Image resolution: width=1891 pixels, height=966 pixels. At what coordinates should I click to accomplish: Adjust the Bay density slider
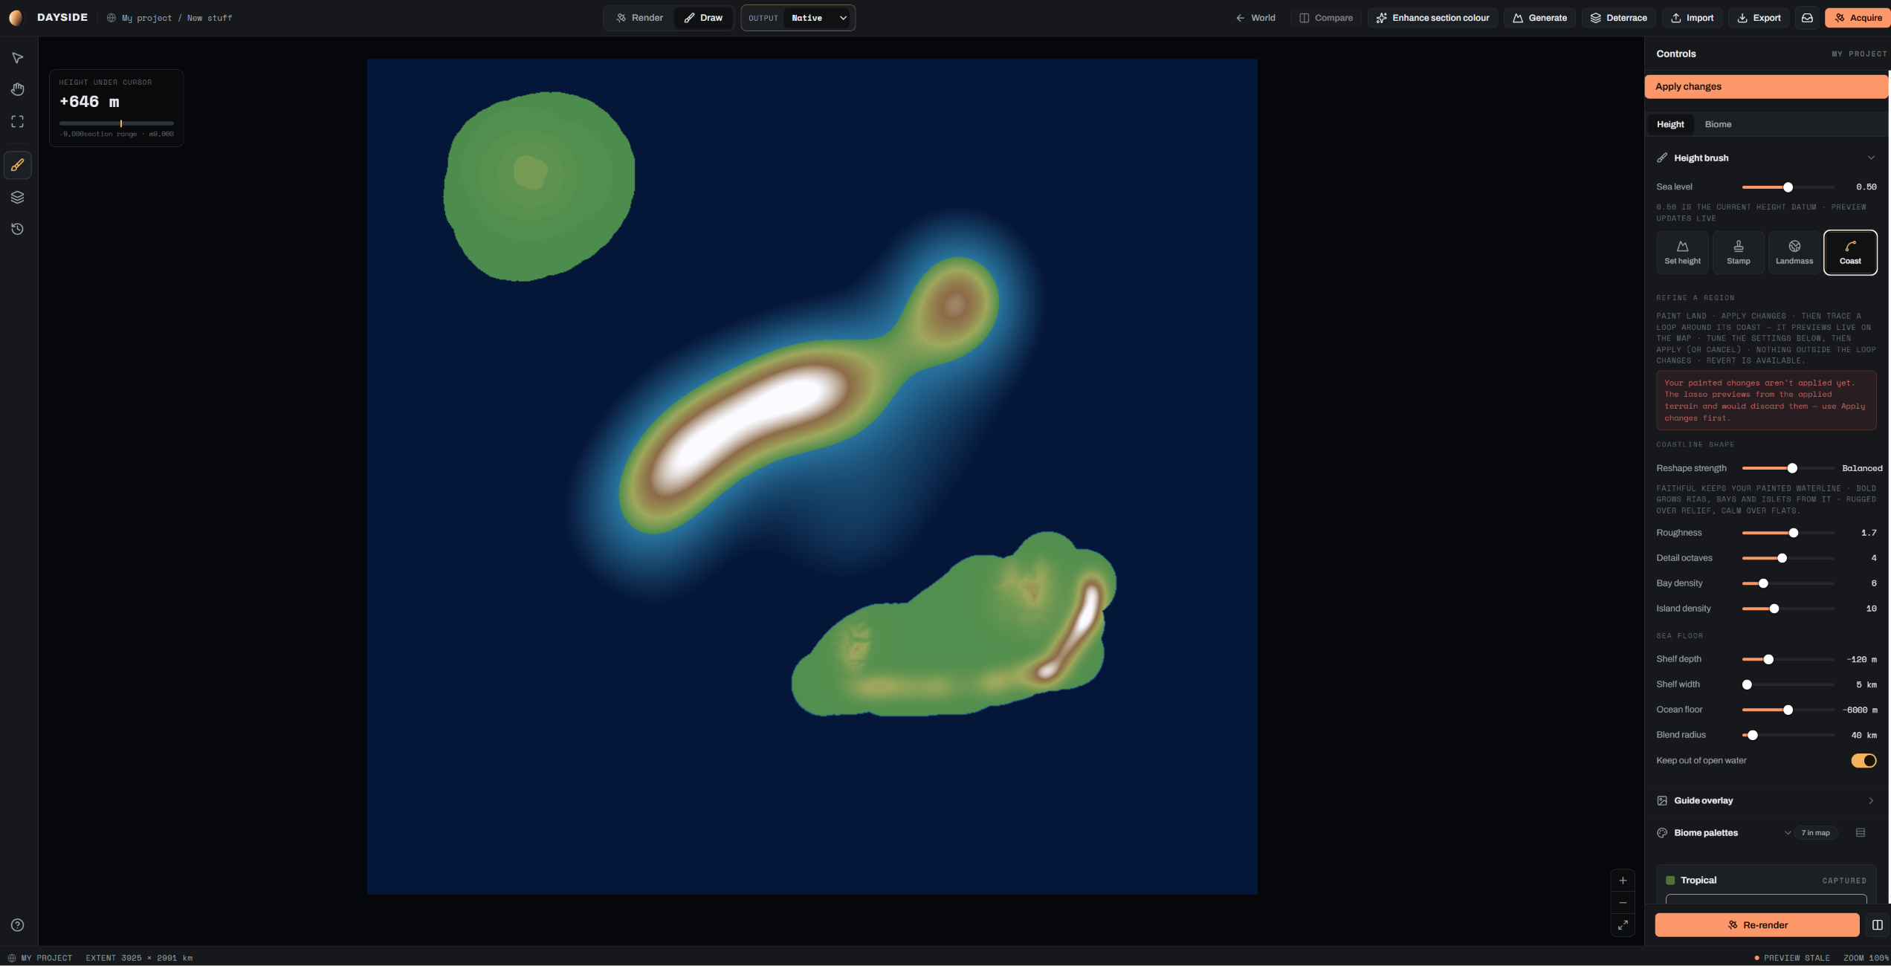click(x=1788, y=583)
